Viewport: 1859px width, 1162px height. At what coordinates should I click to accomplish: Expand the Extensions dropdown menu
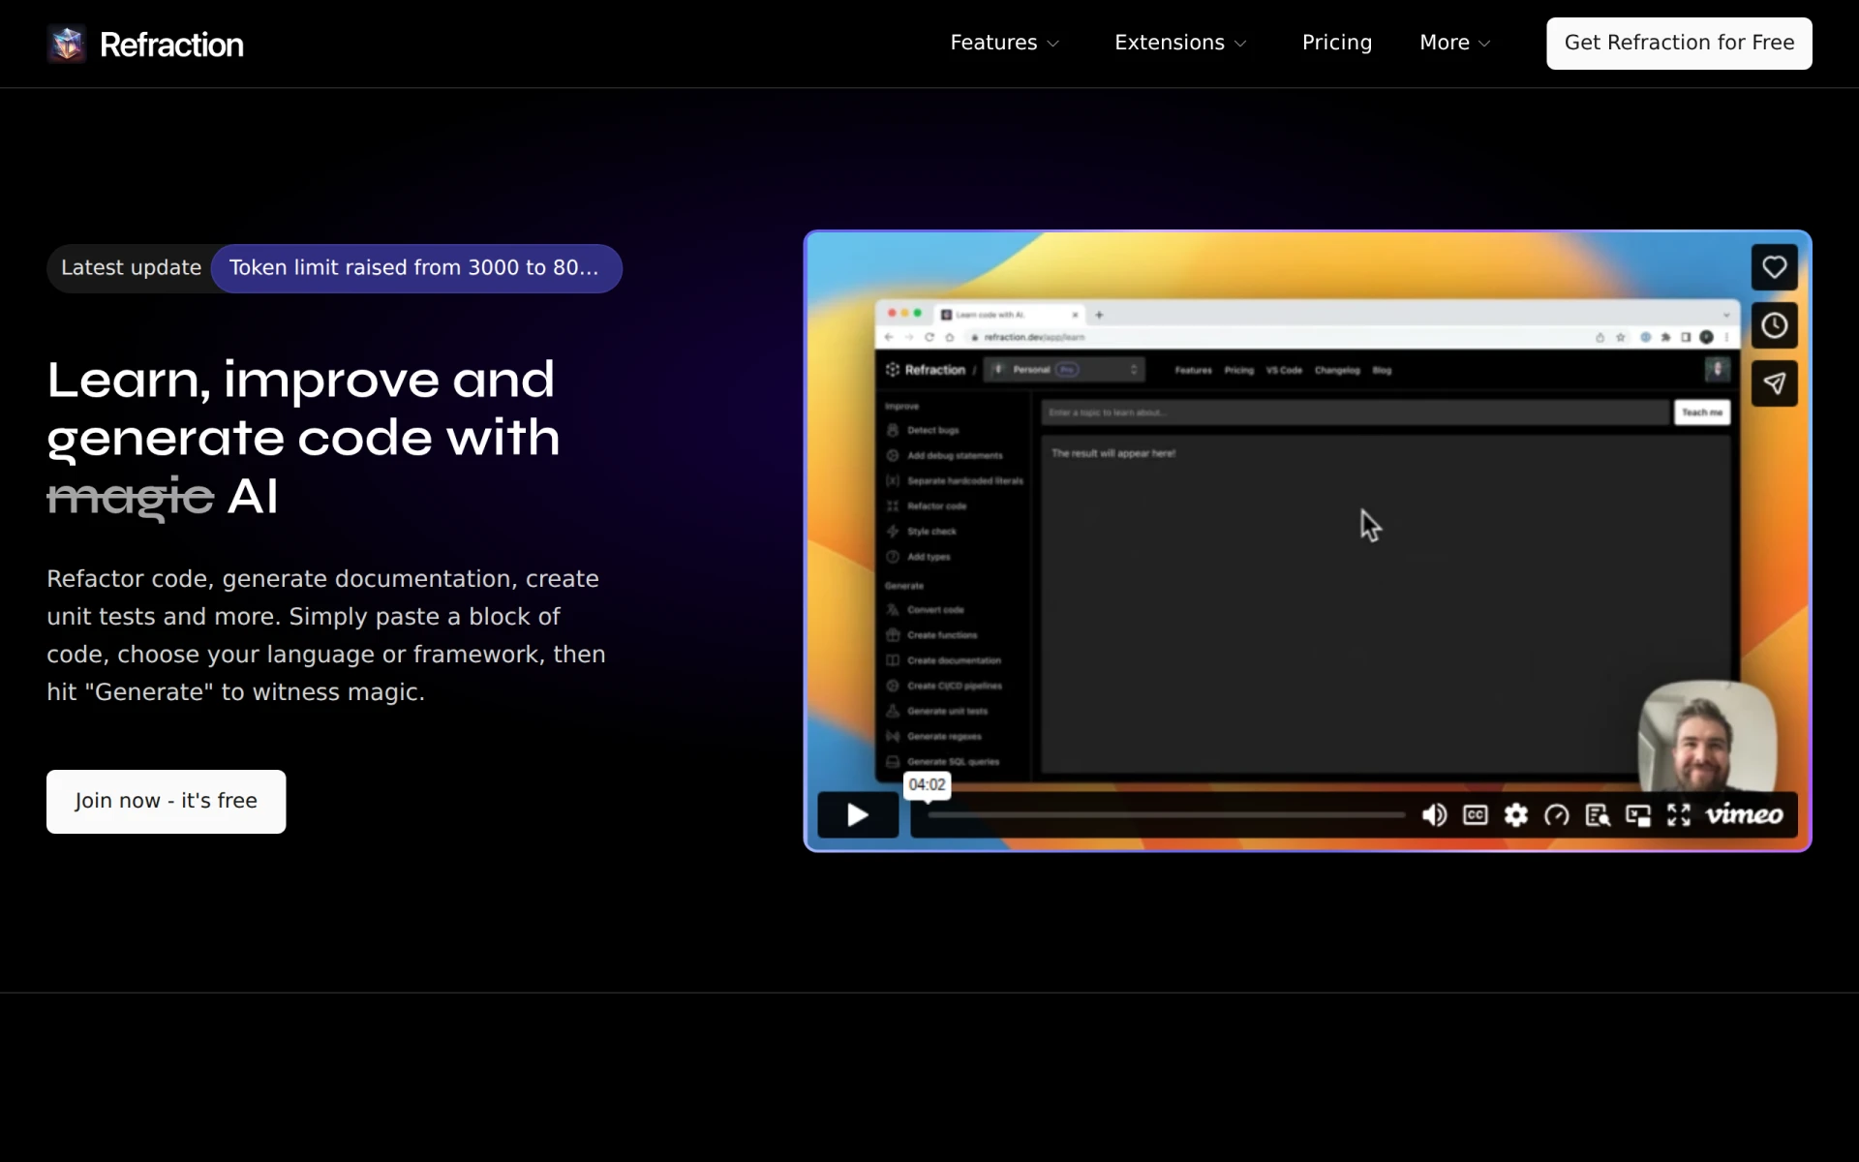tap(1180, 43)
